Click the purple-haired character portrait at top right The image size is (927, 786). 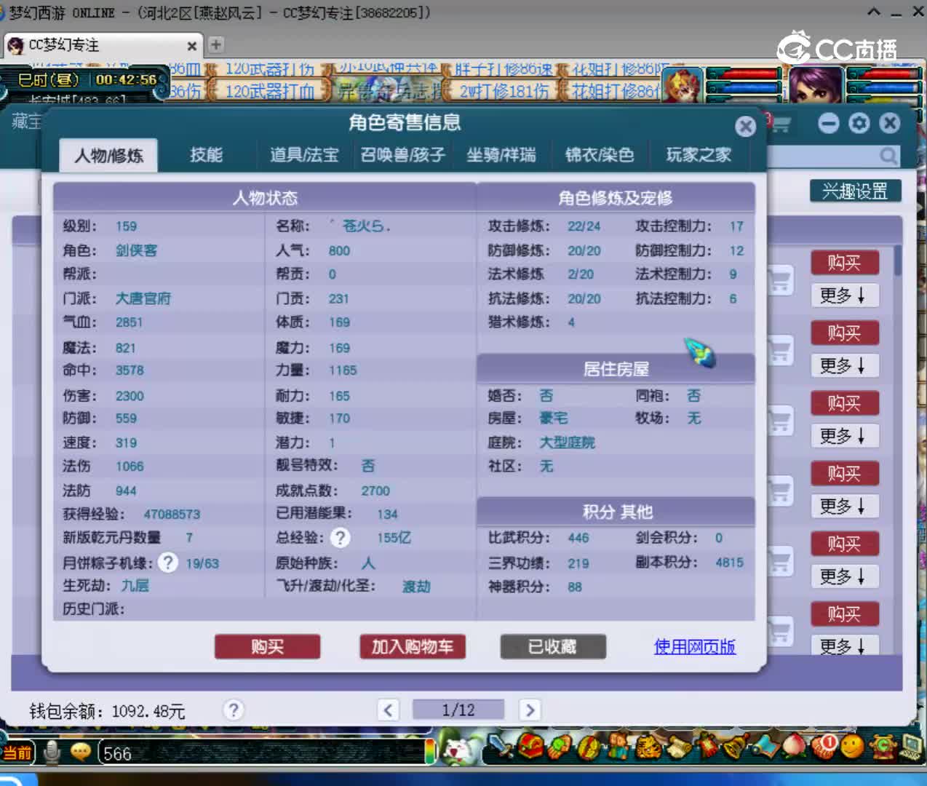[x=815, y=85]
